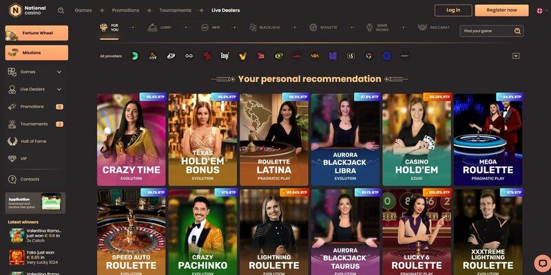551x275 pixels.
Task: Click the Register now button
Action: click(x=502, y=10)
